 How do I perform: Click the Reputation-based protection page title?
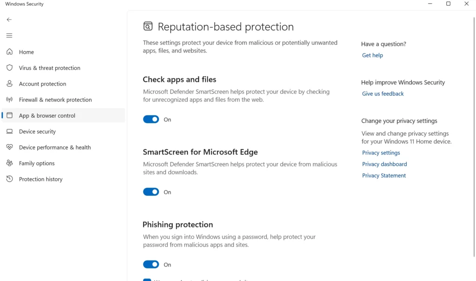pos(225,27)
